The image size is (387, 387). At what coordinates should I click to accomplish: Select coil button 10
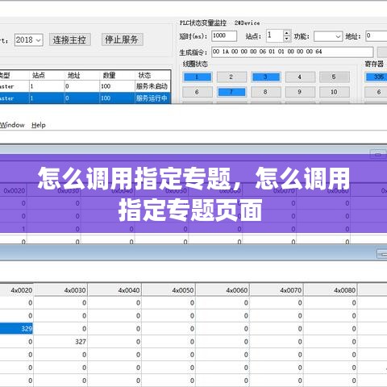[335, 92]
